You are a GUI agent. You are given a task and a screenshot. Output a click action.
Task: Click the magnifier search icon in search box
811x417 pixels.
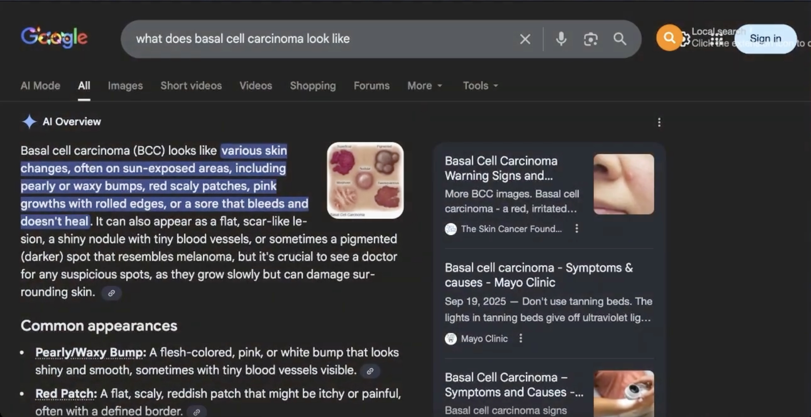pyautogui.click(x=620, y=39)
